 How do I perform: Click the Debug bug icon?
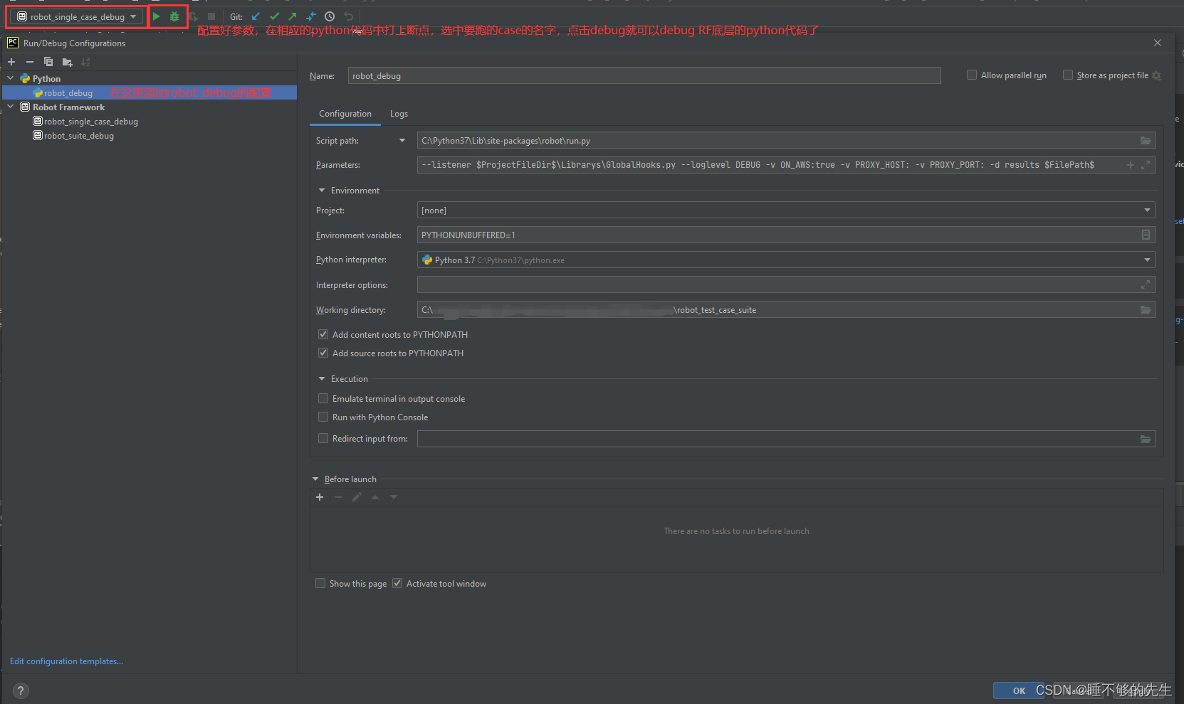pos(174,16)
